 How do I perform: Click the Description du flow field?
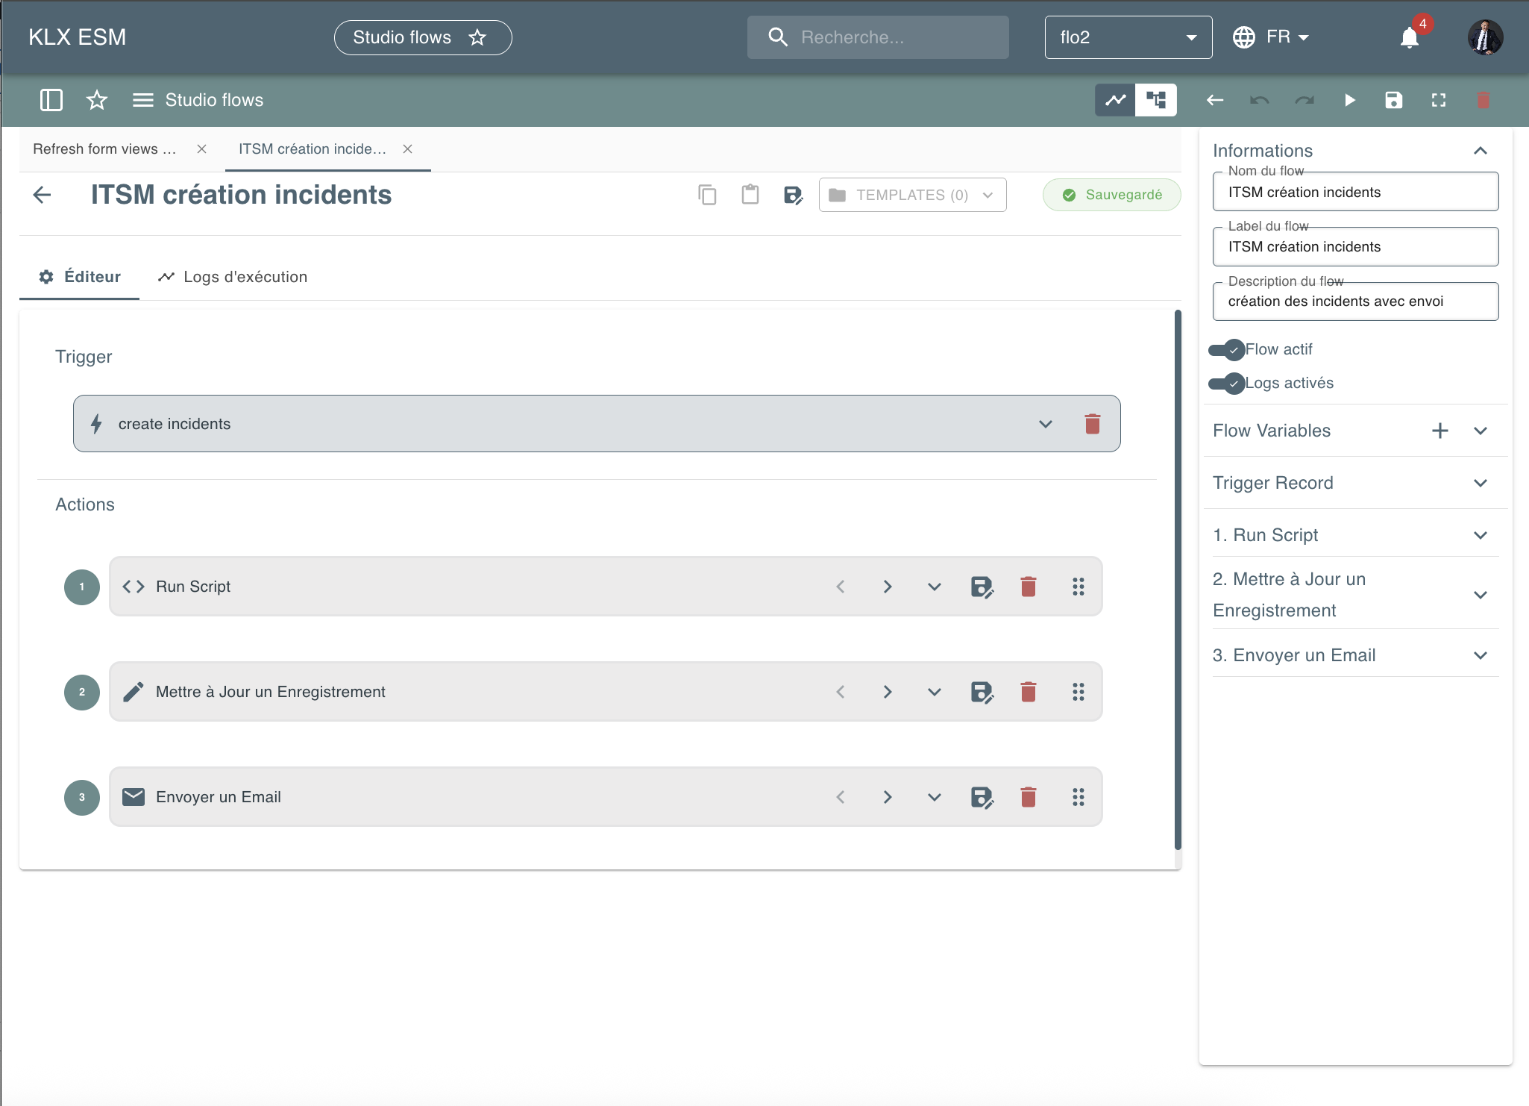(1355, 302)
